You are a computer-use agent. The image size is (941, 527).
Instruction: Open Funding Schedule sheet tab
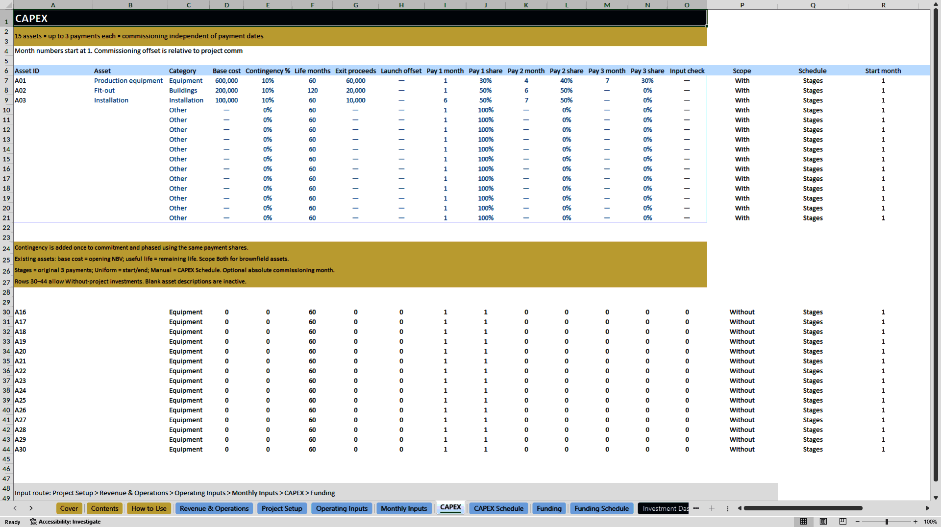coord(601,508)
